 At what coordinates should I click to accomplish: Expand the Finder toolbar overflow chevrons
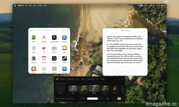click(64, 30)
